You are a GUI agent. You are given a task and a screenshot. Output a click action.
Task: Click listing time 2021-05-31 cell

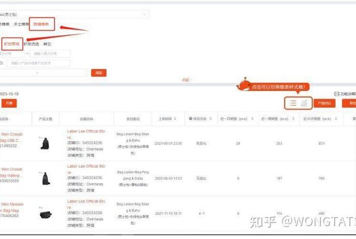point(168,143)
